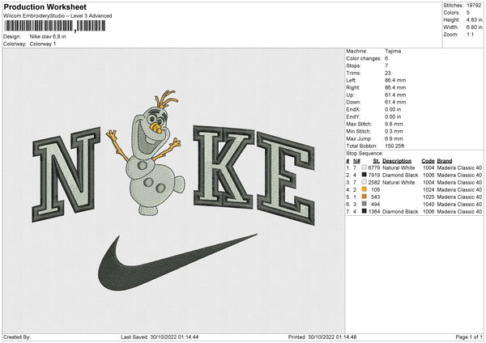Select the dark orange swatch with code 1025
This screenshot has width=486, height=343.
pyautogui.click(x=364, y=197)
